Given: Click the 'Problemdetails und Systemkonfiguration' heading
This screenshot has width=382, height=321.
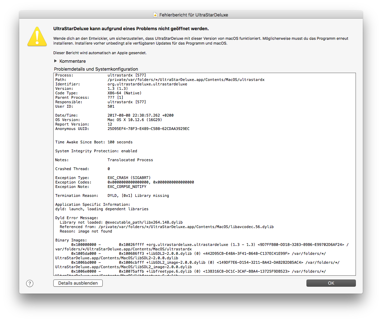Looking at the screenshot, I should [x=96, y=69].
